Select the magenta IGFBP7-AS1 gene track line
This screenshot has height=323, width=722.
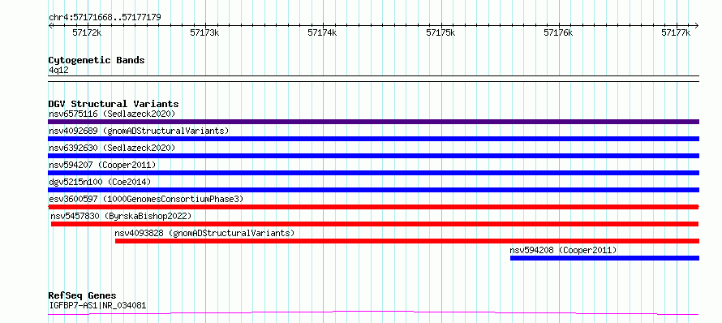pyautogui.click(x=373, y=313)
